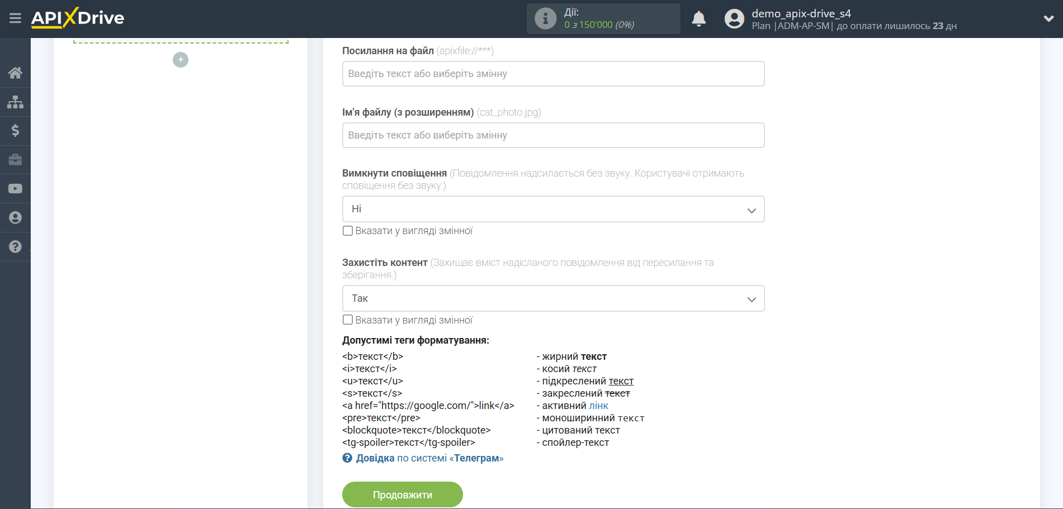Click the Ім'я файлу input field
This screenshot has height=509, width=1063.
[553, 135]
